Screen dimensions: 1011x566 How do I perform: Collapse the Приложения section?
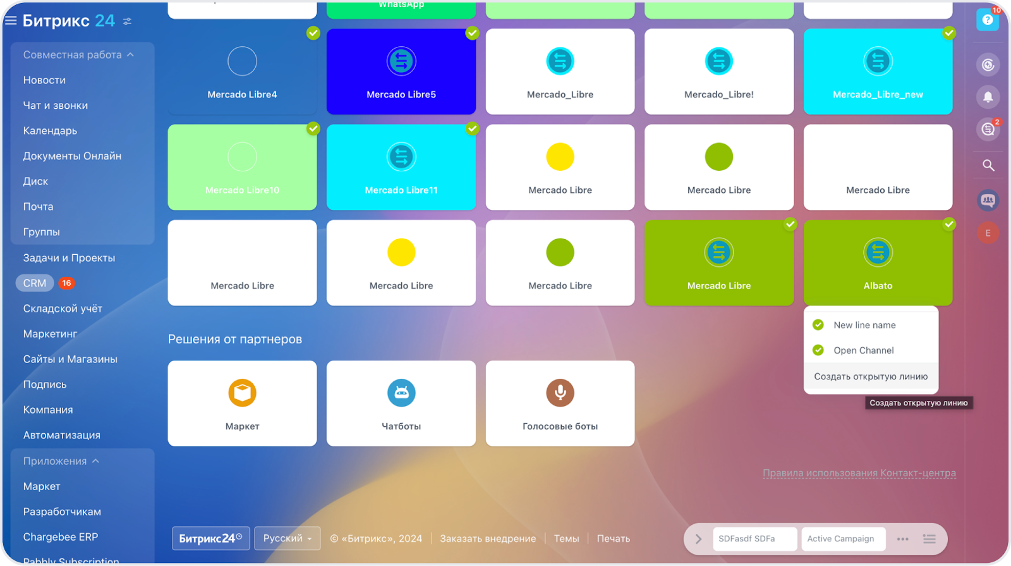pos(95,461)
